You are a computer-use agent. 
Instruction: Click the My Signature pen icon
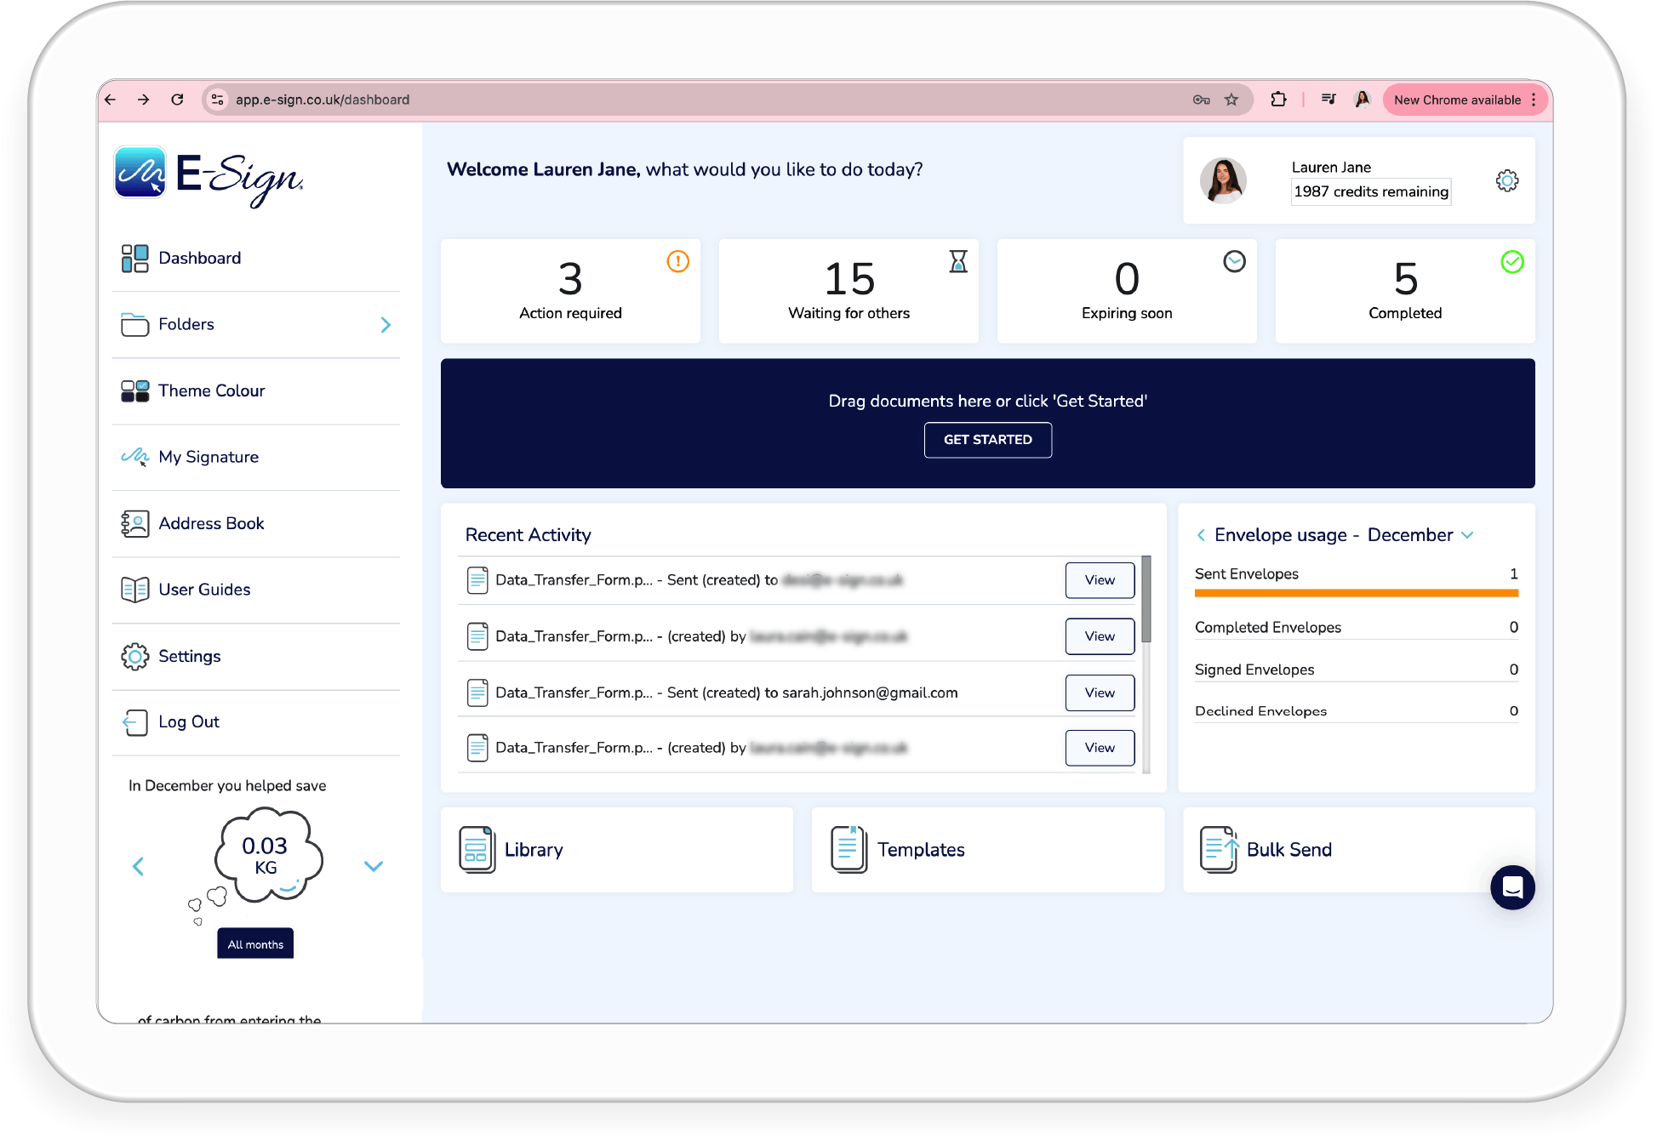[x=134, y=457]
